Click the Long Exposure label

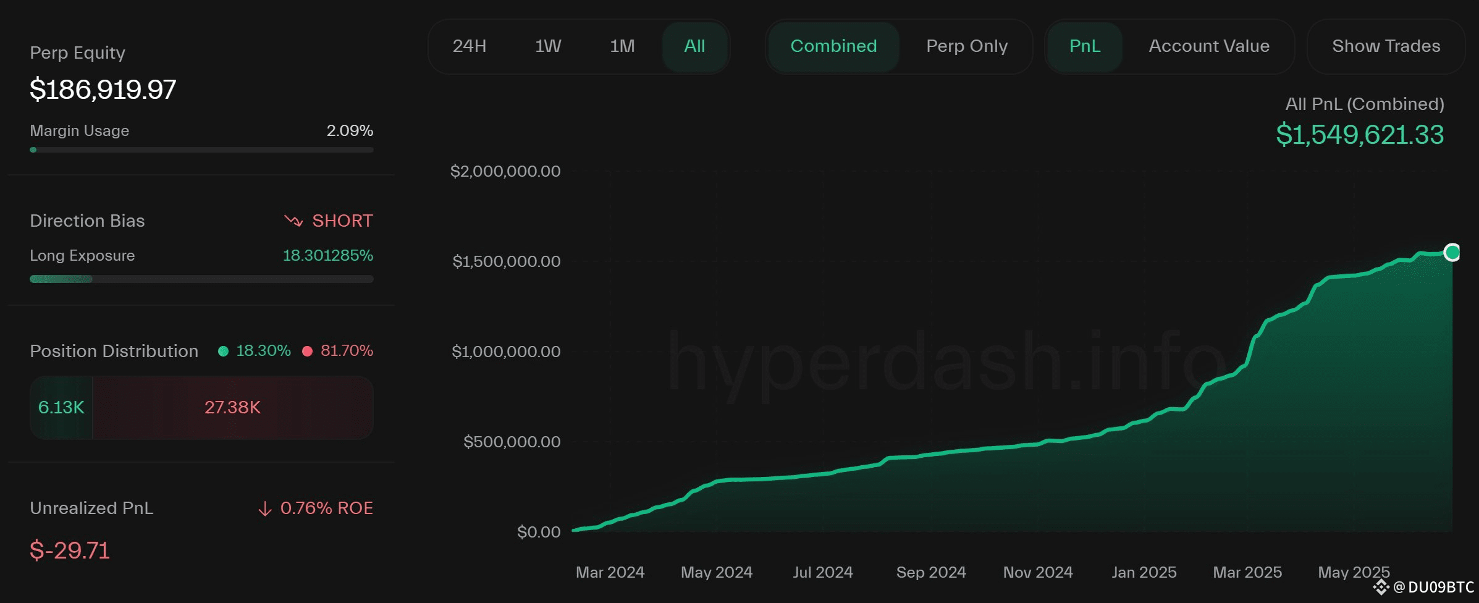click(x=82, y=256)
